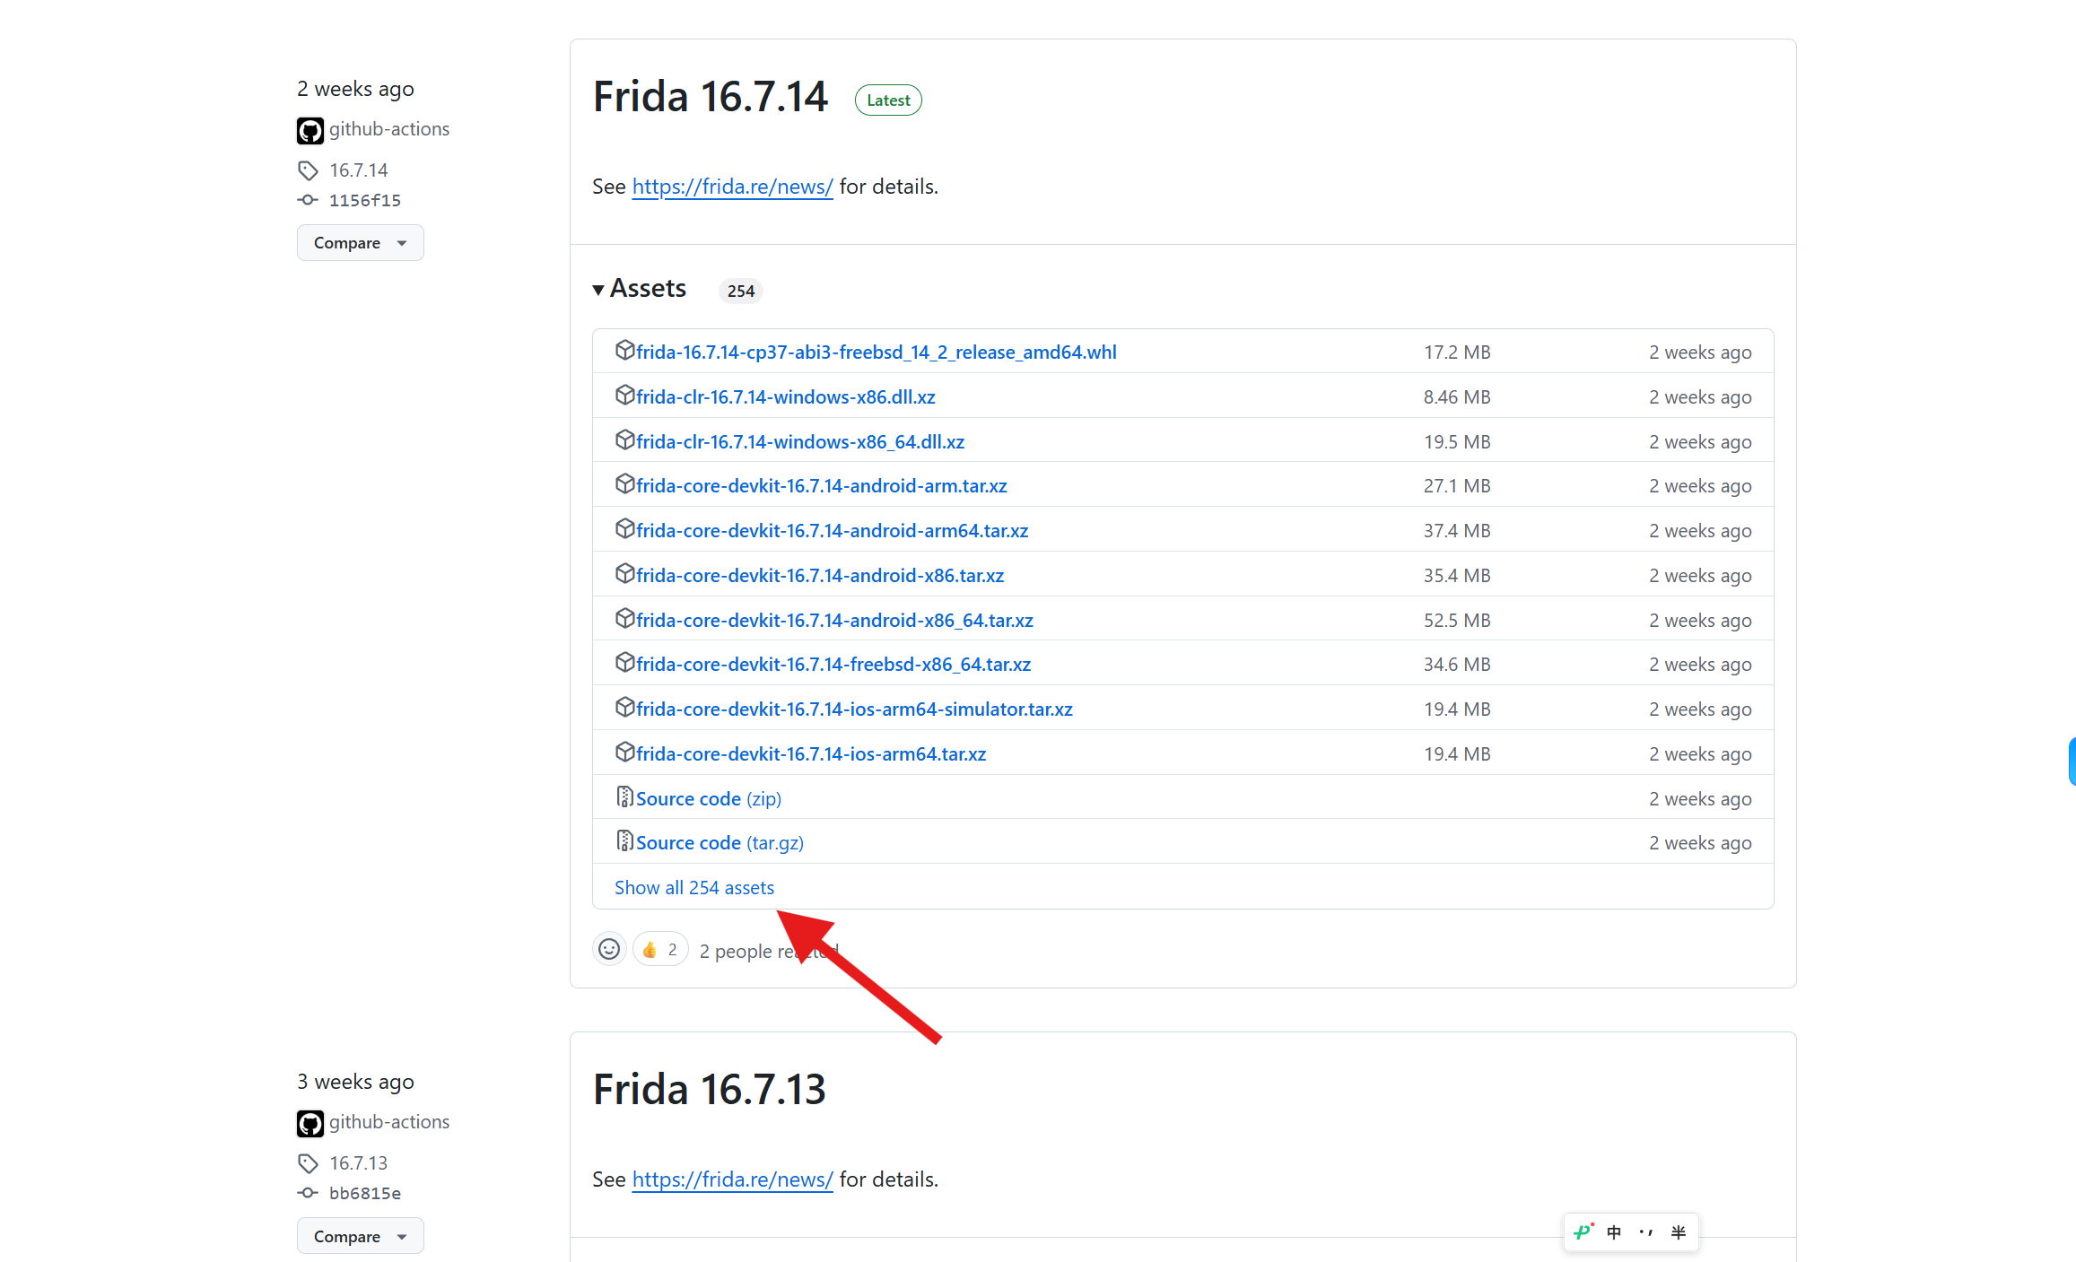This screenshot has height=1262, width=2076.
Task: Download frida-core-devkit-16.7.14-ios-arm64.tar.xz
Action: click(x=811, y=754)
